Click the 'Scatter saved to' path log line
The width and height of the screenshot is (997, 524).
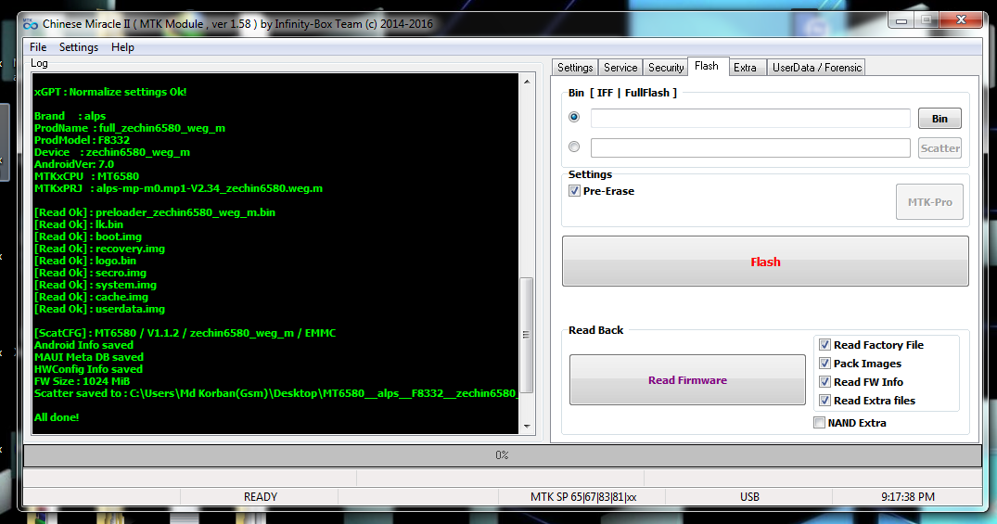[276, 393]
